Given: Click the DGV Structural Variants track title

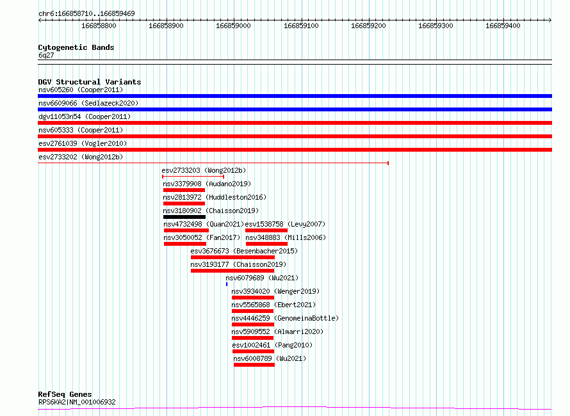Looking at the screenshot, I should (x=90, y=82).
